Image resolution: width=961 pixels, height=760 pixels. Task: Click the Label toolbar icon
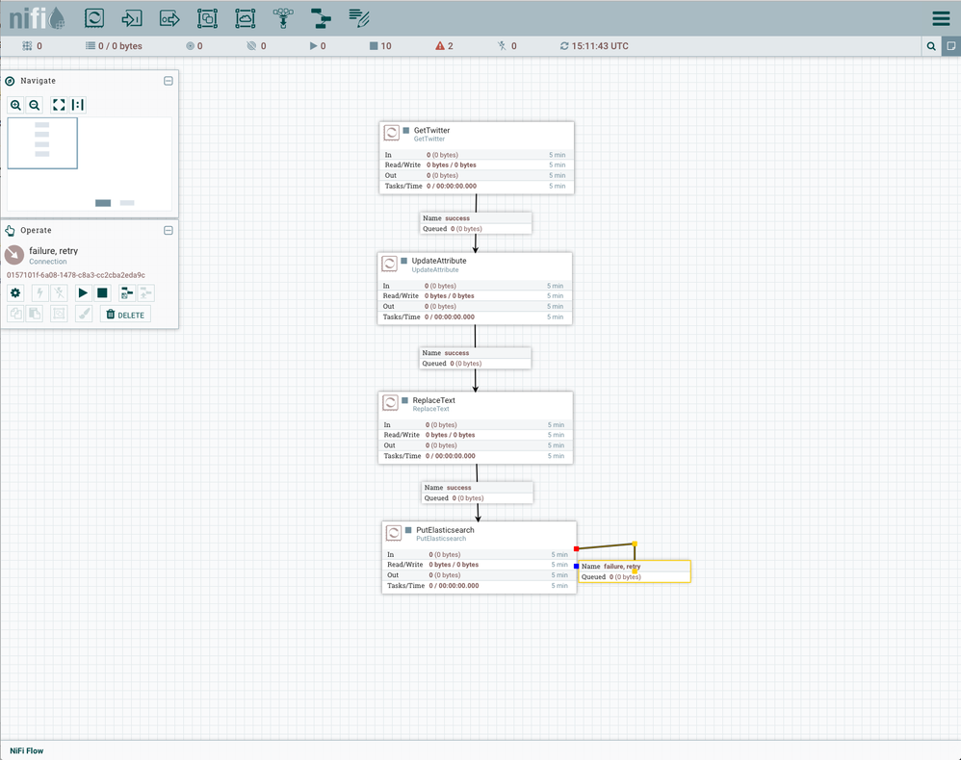click(x=359, y=17)
